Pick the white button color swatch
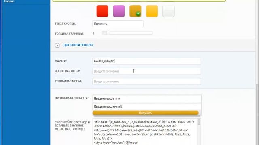 [x=168, y=11]
